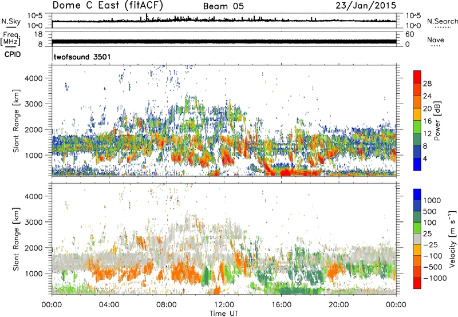
Task: Click '4000' on the velocity panel range axis
Action: pos(33,196)
